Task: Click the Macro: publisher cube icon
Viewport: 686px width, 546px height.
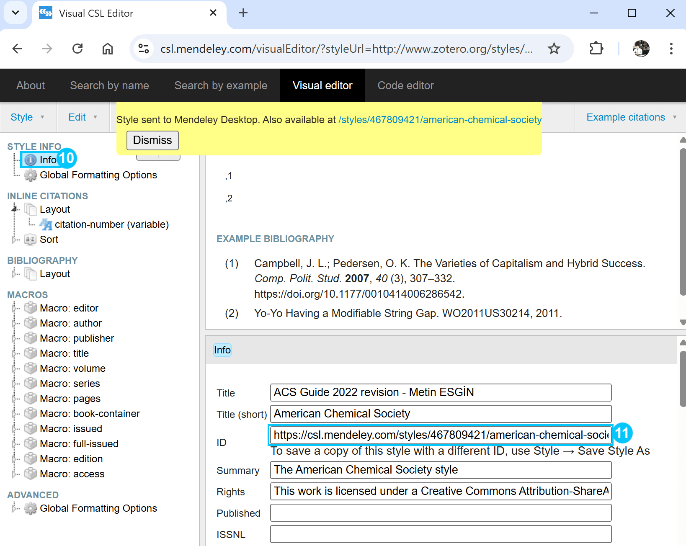Action: (31, 338)
